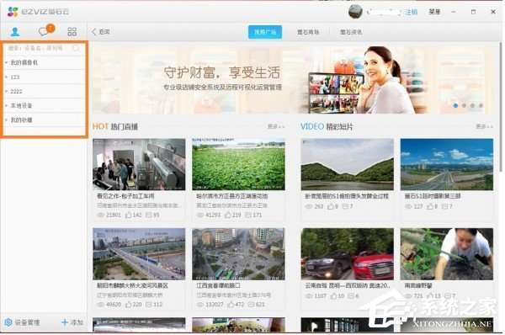Select the highlighted blue video square tab
505x335 pixels.
[265, 32]
